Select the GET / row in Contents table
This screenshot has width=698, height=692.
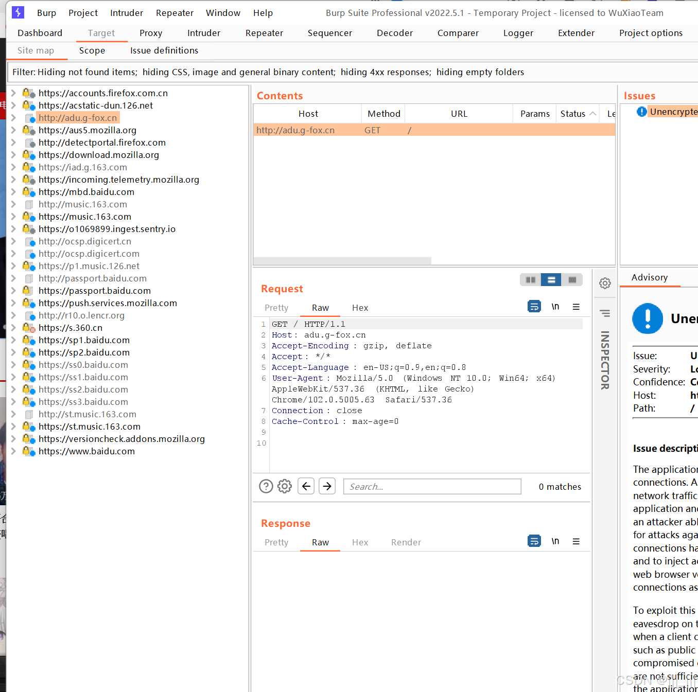(x=434, y=130)
